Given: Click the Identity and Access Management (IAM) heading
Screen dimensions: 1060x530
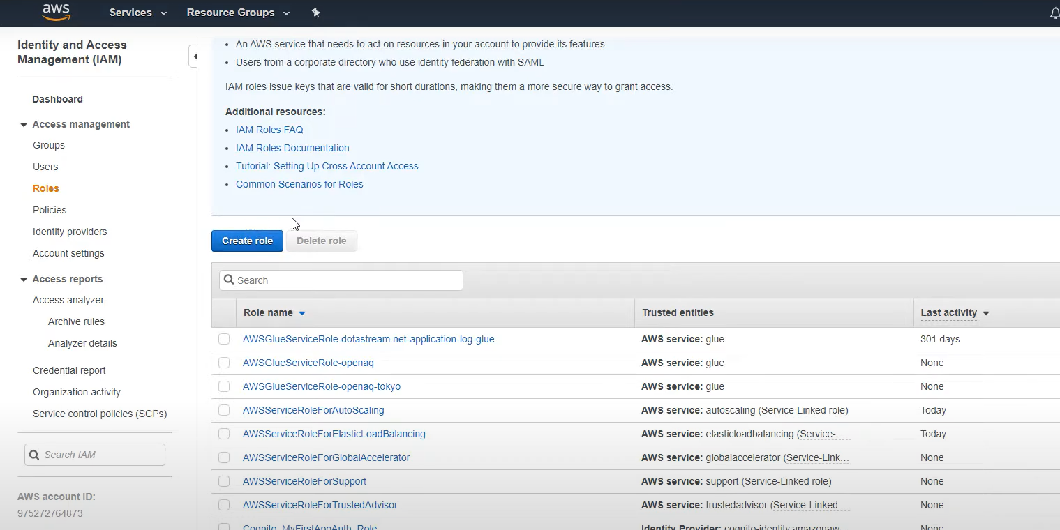Looking at the screenshot, I should [72, 52].
